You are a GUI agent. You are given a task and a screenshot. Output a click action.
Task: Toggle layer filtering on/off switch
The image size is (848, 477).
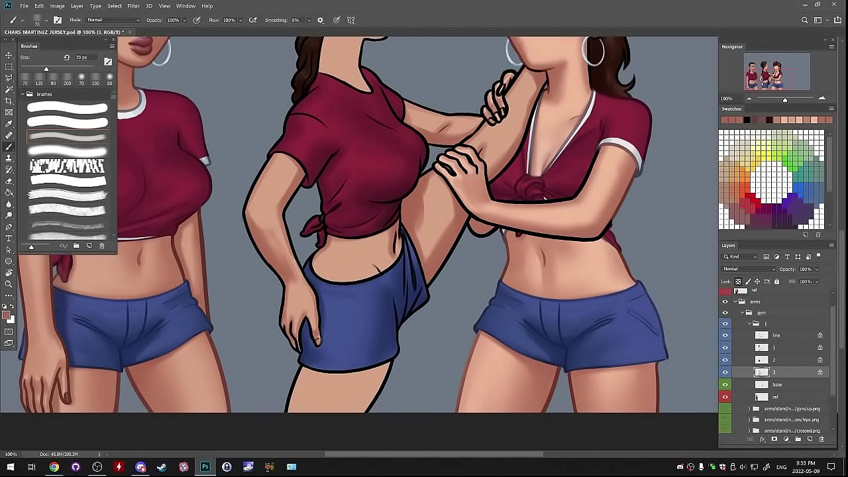pos(818,255)
